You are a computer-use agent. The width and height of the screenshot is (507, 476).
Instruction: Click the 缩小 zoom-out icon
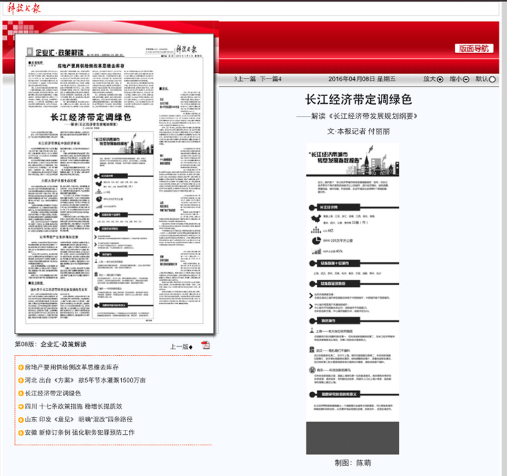coord(466,79)
